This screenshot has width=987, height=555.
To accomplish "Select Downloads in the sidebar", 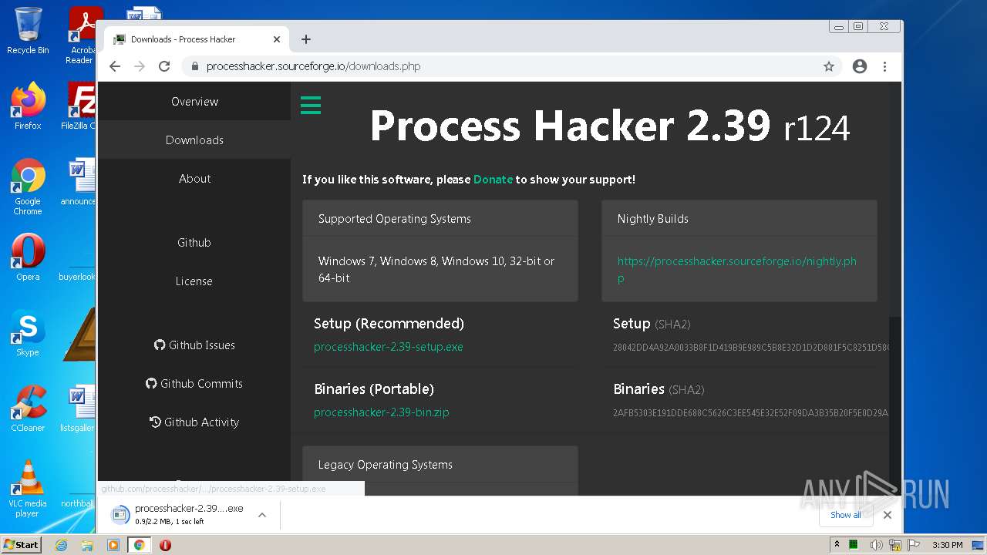I will tap(194, 140).
